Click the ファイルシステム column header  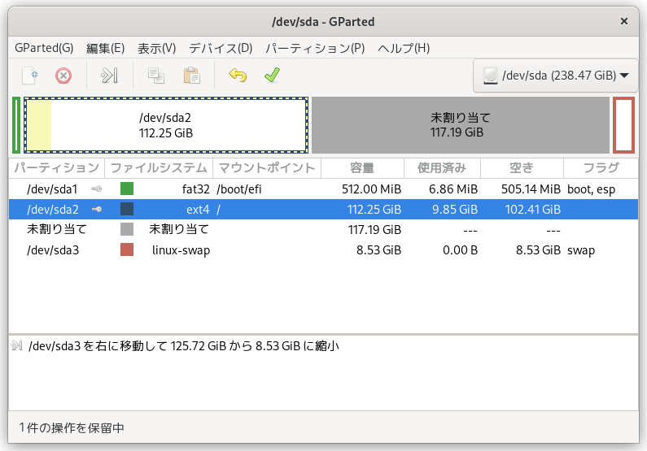tap(159, 167)
